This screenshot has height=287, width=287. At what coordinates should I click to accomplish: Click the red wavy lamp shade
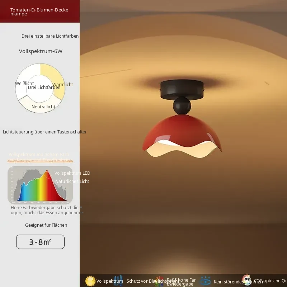(x=182, y=136)
